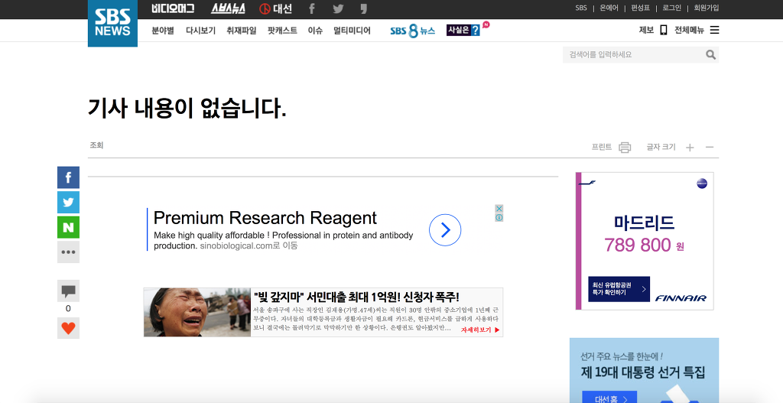Open the 편성표 schedule link

640,8
